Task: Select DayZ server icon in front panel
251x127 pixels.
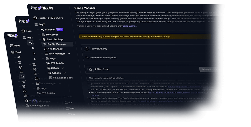Action: (36, 24)
